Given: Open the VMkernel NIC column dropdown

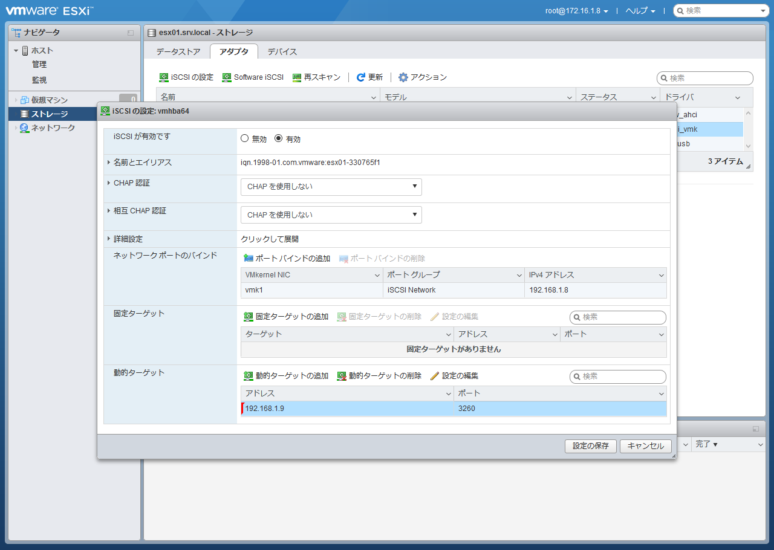Looking at the screenshot, I should (377, 276).
